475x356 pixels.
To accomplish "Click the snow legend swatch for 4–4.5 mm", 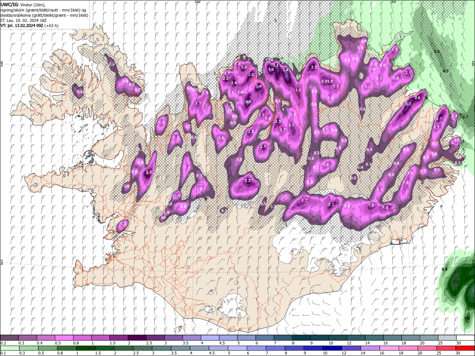I will (x=210, y=338).
